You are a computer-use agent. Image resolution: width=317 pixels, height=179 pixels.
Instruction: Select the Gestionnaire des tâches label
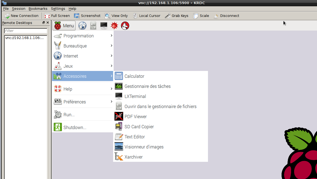pos(147,86)
